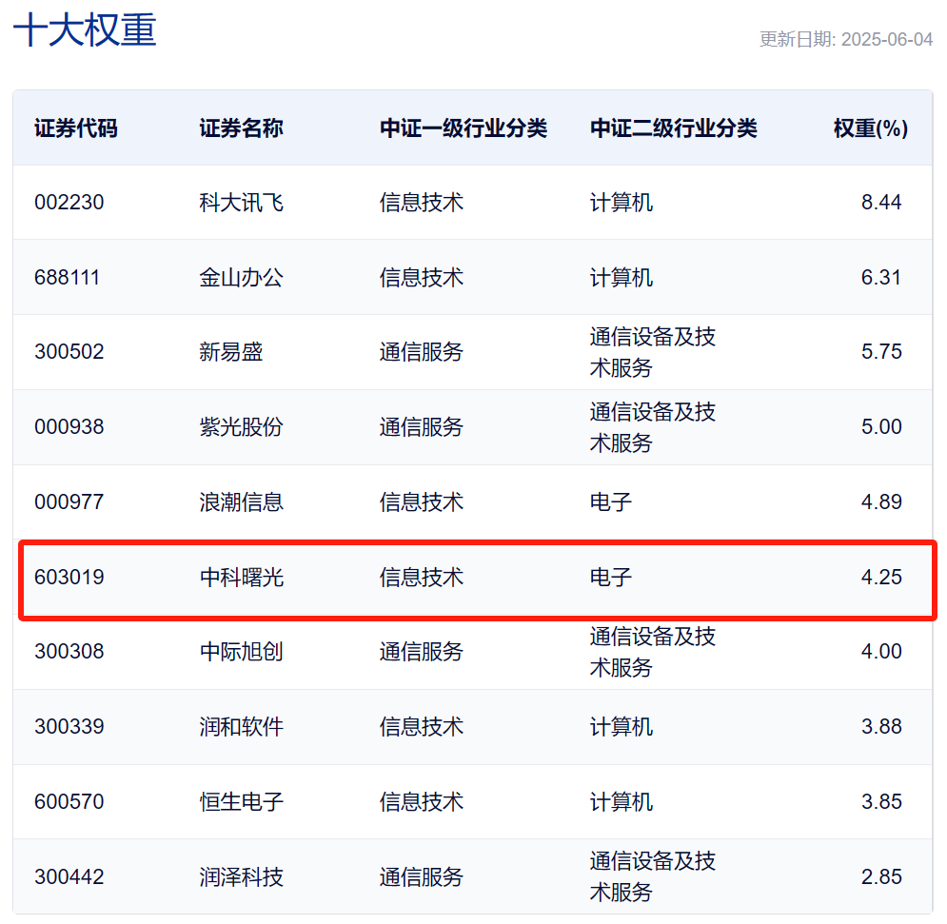
Task: Select the name 润和软件
Action: (241, 726)
